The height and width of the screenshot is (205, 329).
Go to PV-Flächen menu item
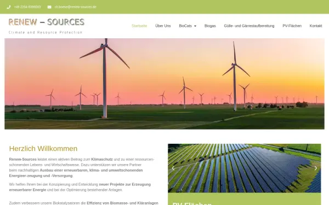(292, 26)
